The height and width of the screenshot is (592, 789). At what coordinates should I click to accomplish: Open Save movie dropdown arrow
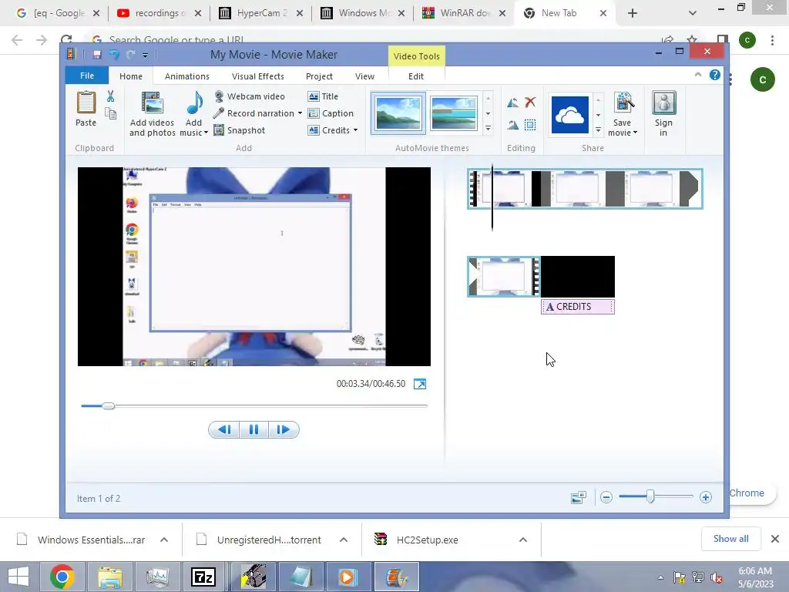click(x=635, y=133)
